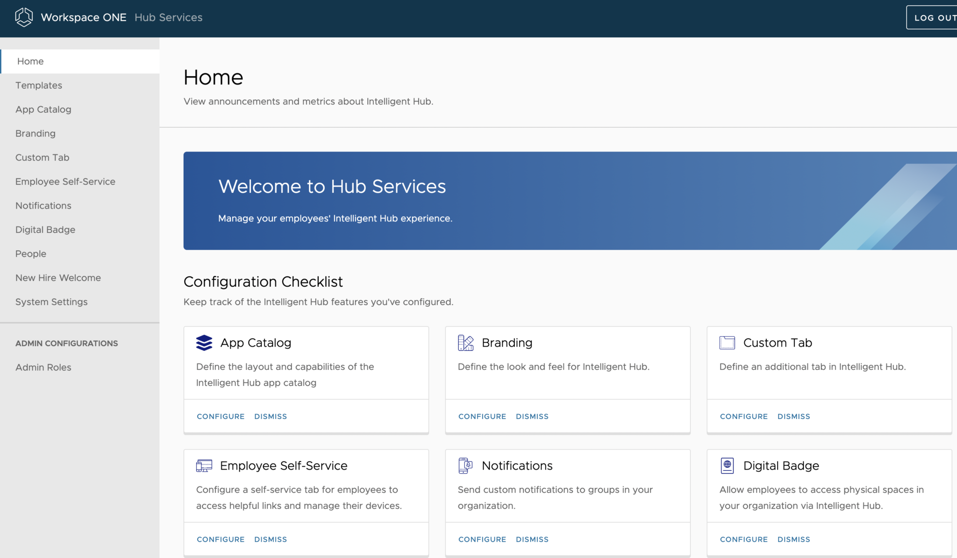The image size is (957, 558).
Task: Click the Welcome to Hub Services banner
Action: pyautogui.click(x=514, y=201)
